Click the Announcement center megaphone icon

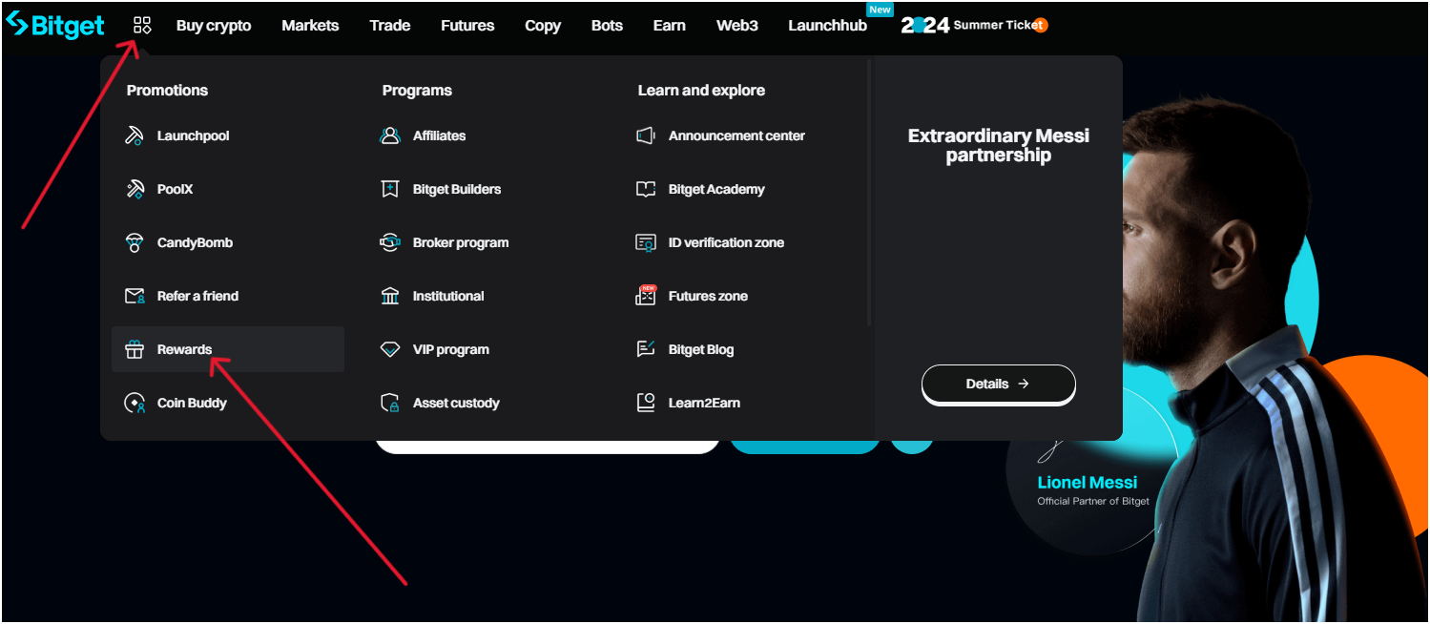646,135
